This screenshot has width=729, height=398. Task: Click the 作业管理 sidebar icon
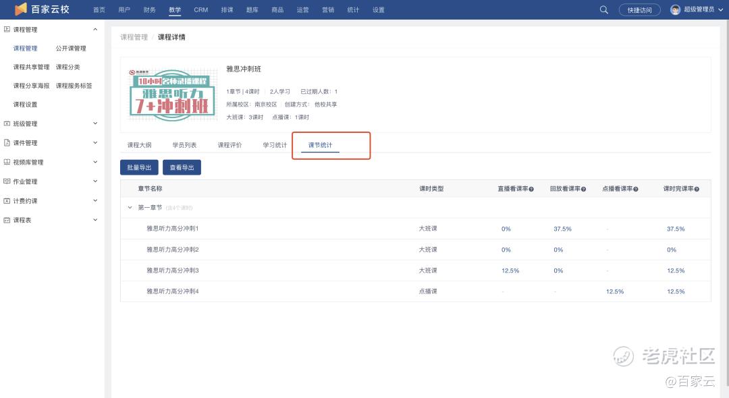point(7,181)
